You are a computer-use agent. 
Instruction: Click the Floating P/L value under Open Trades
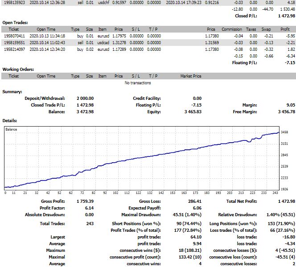[x=290, y=63]
